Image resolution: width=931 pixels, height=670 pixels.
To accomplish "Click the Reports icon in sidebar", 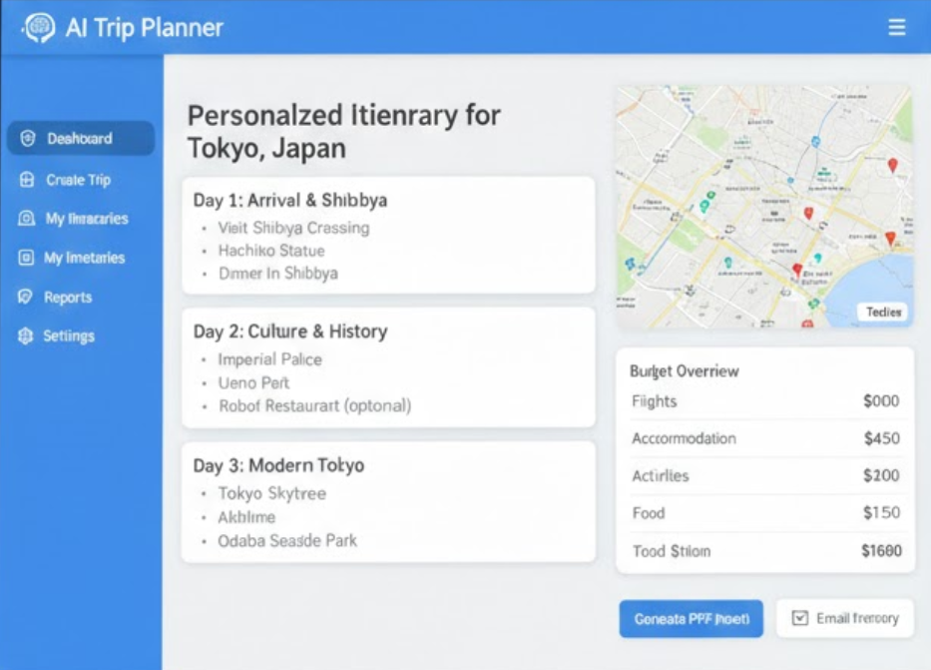I will (26, 297).
